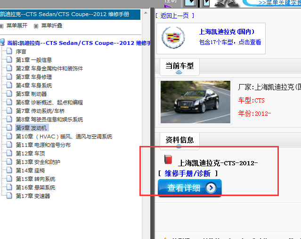
Task: Click the page icon beside 第8章 驾驶员信息和娱乐系统
Action: pyautogui.click(x=9, y=119)
